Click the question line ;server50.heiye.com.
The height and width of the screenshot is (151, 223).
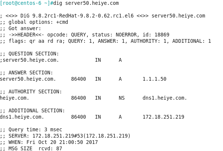pyautogui.click(x=29, y=60)
